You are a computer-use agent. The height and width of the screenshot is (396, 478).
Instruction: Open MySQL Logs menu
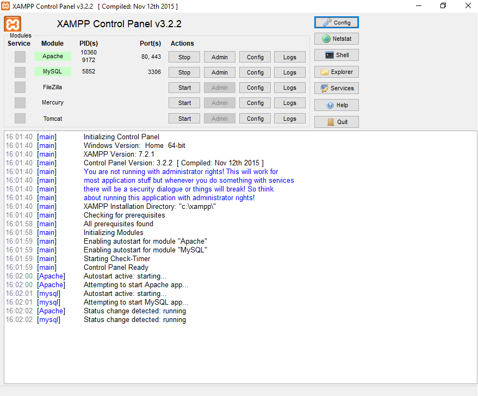(x=290, y=72)
